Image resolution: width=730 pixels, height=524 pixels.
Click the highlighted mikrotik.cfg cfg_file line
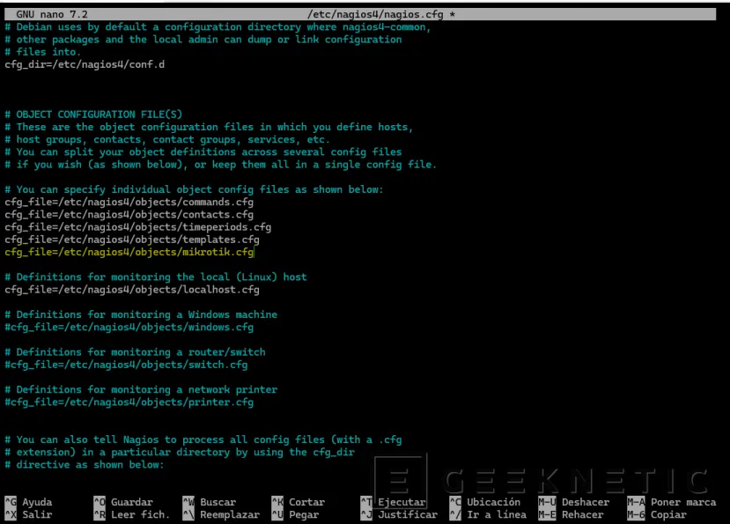(129, 252)
